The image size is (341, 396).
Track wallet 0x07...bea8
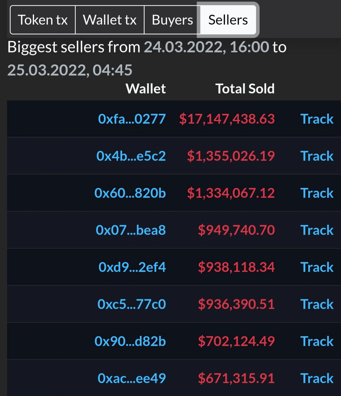tap(317, 230)
